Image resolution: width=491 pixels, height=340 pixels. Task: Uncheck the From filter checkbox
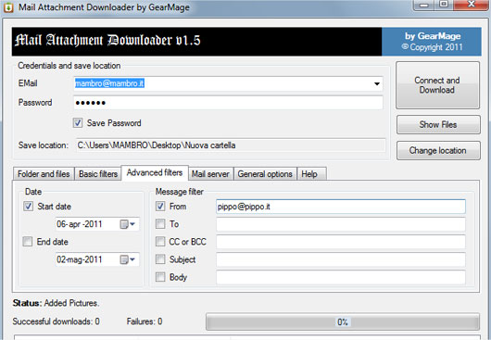click(x=160, y=206)
